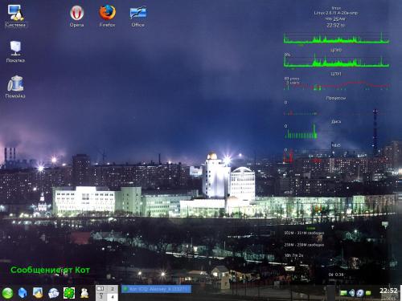Switch to virtual desktop 3
The width and height of the screenshot is (402, 301).
click(101, 297)
